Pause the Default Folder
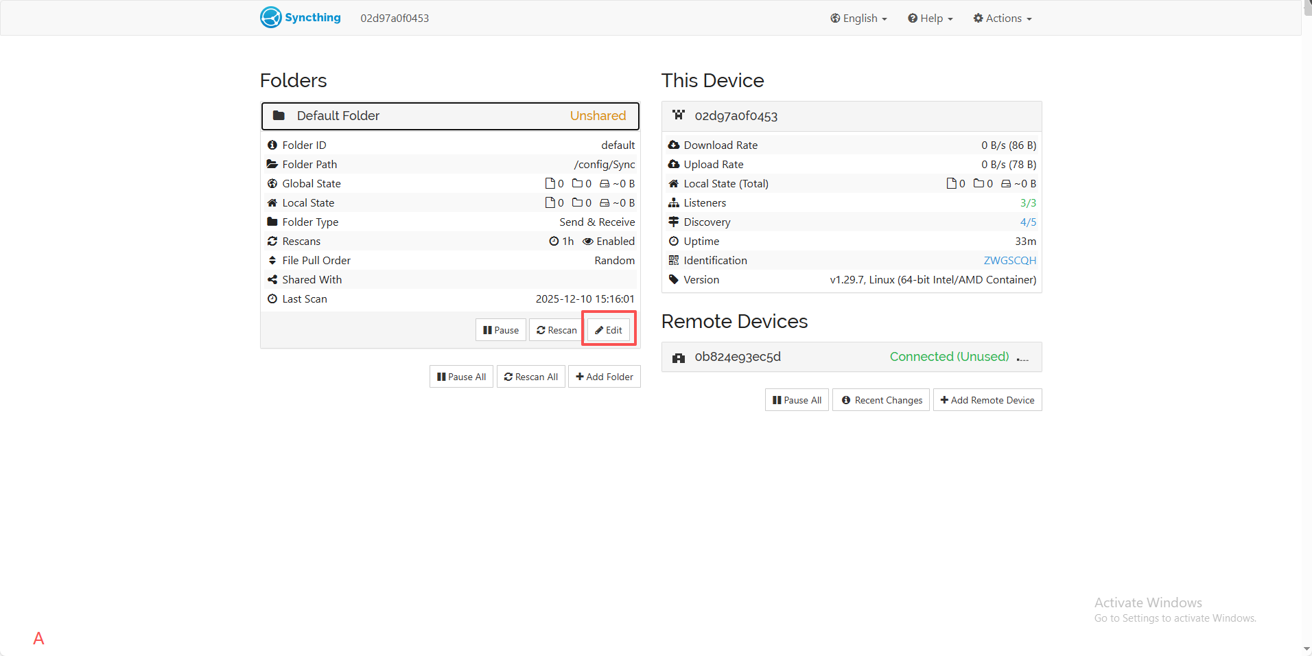This screenshot has width=1312, height=656. [x=501, y=330]
